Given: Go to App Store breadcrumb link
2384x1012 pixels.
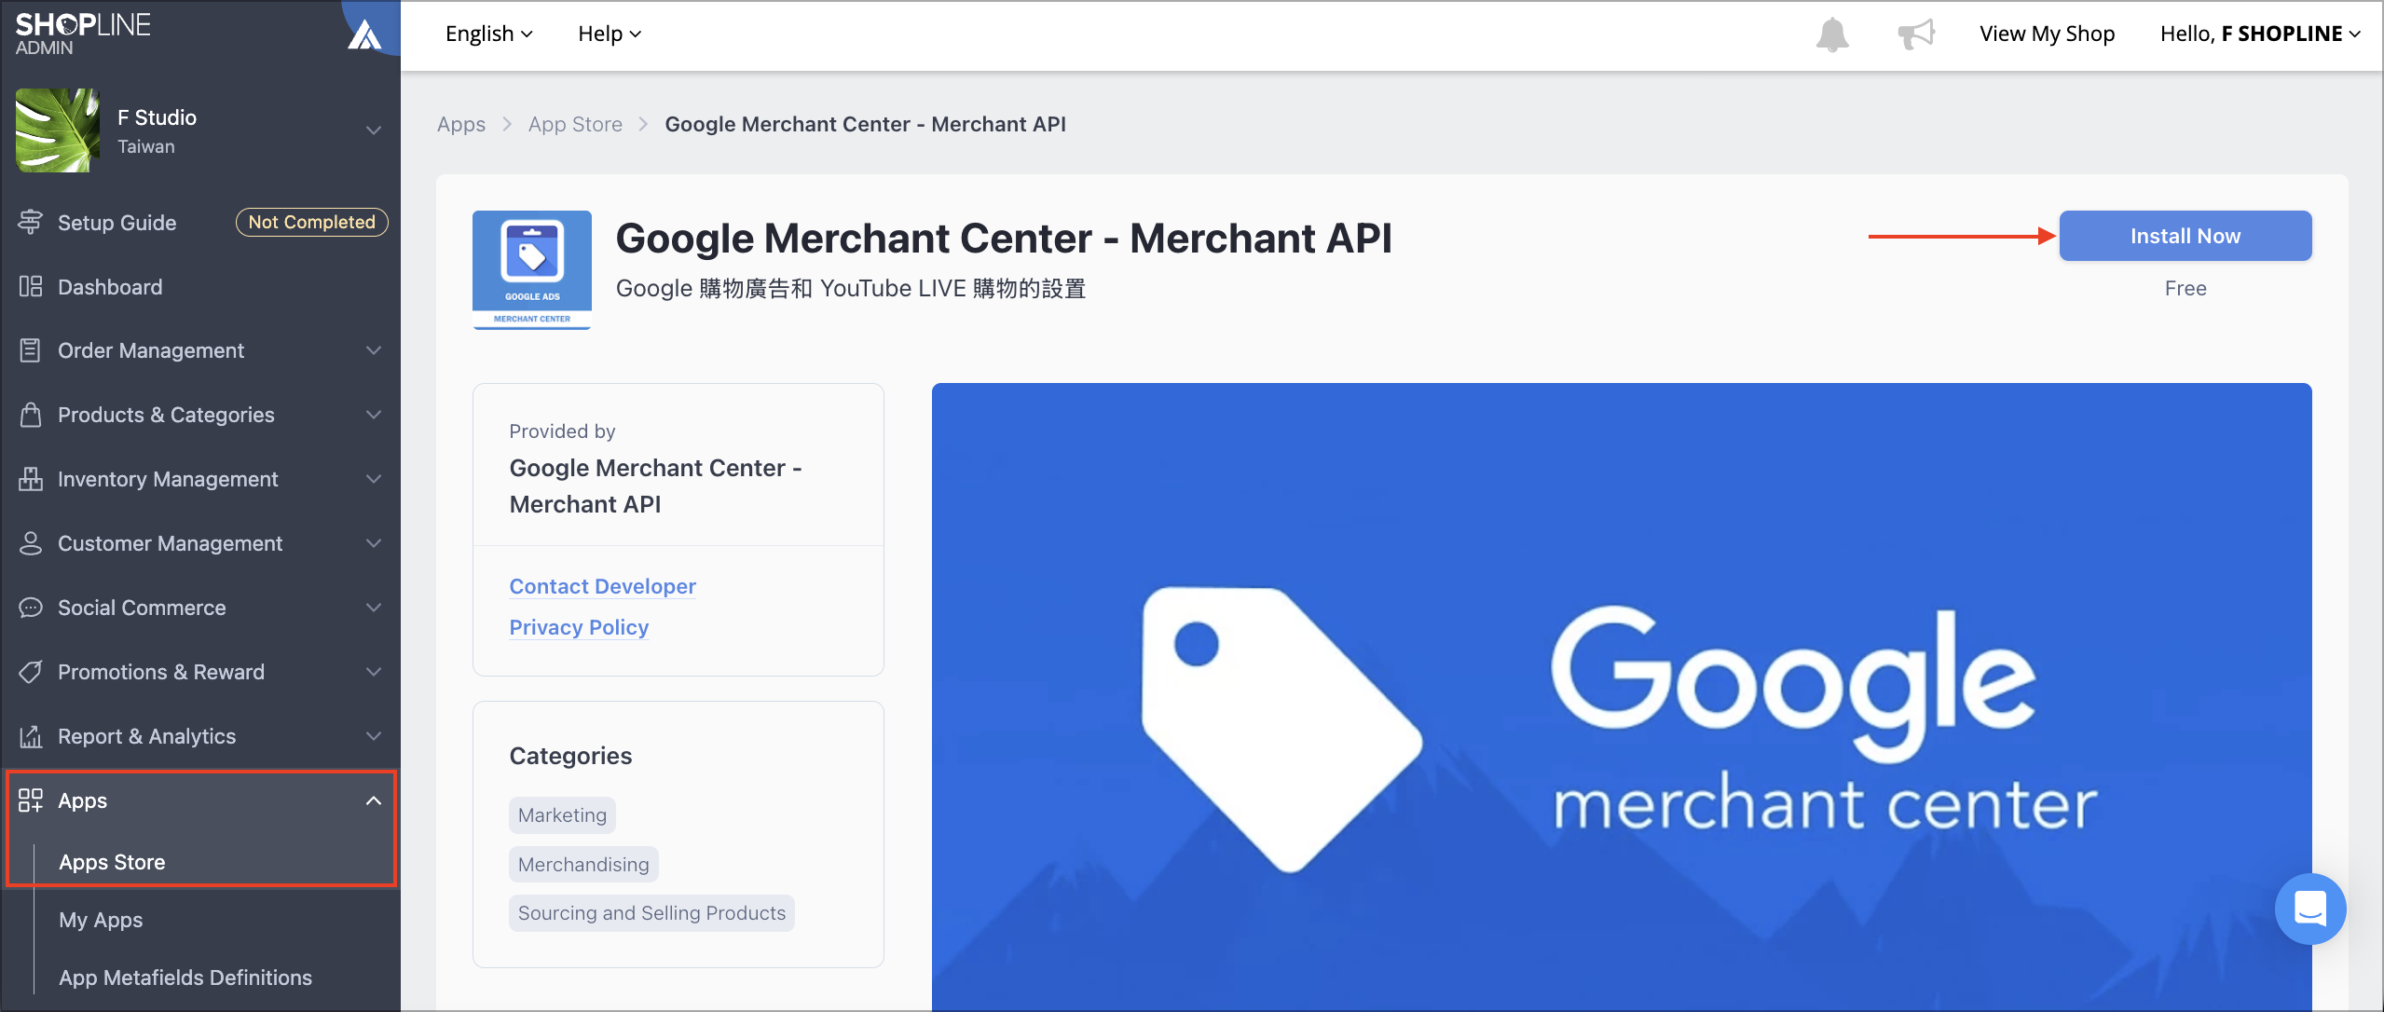Looking at the screenshot, I should point(575,124).
